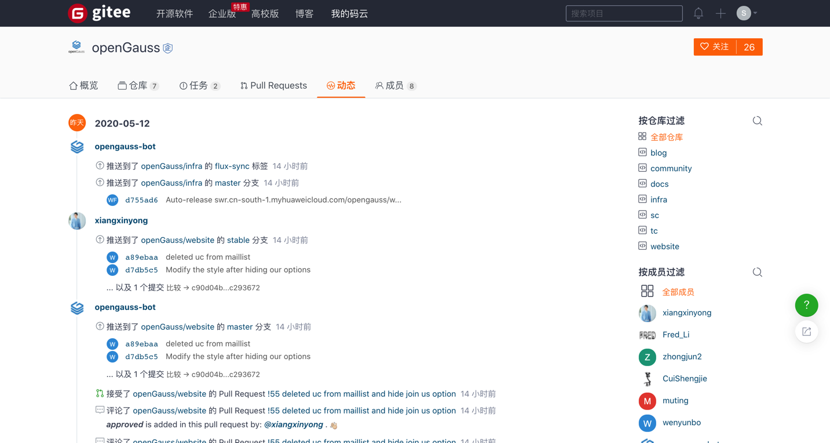Click the openGauss enterprise verification badge

pos(168,48)
